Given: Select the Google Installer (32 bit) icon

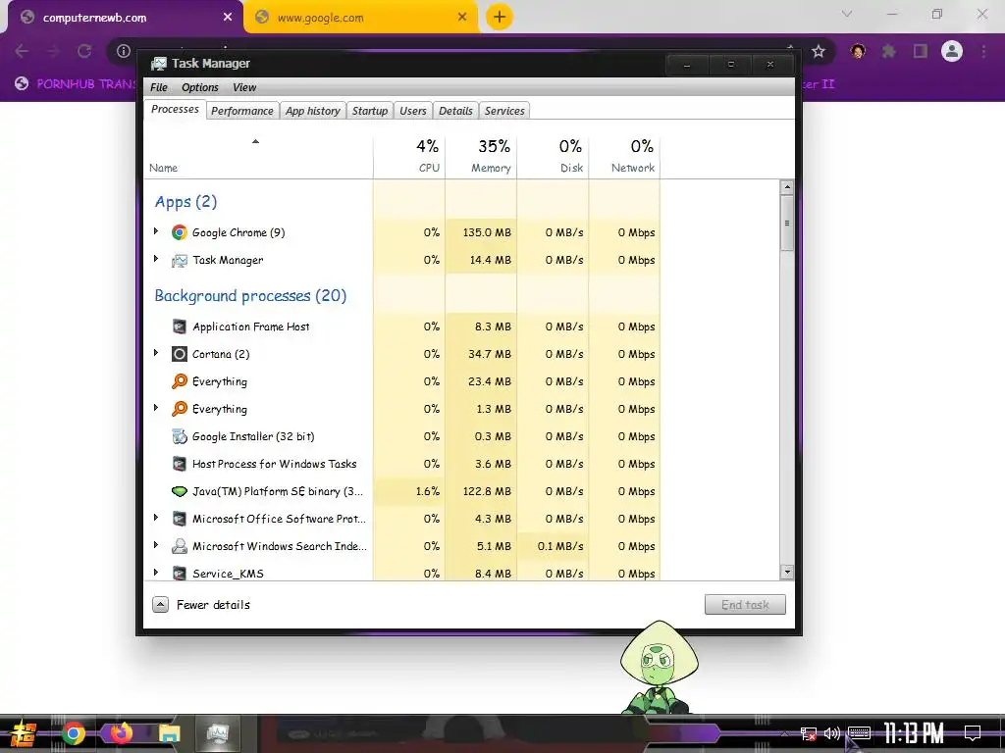Looking at the screenshot, I should pos(180,436).
